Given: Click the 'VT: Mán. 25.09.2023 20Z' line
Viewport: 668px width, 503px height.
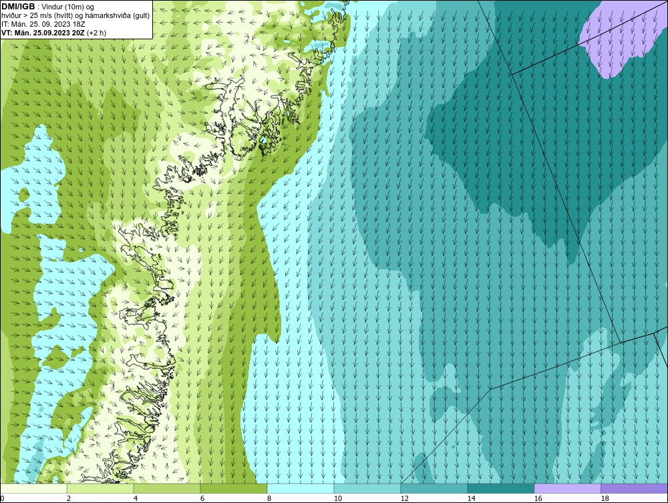Looking at the screenshot, I should point(43,33).
